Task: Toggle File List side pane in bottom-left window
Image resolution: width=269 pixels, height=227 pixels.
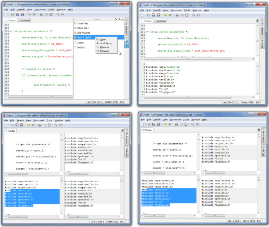Action: coord(127,151)
